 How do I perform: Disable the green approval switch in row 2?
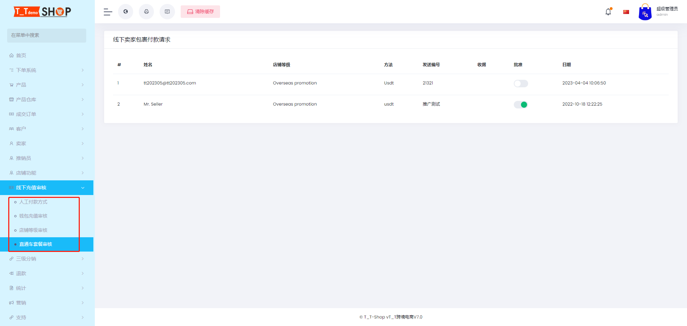pyautogui.click(x=521, y=104)
